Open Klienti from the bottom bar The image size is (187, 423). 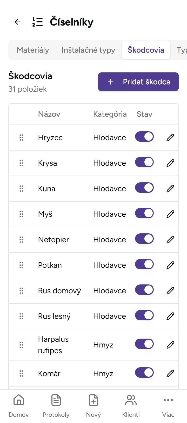tap(131, 400)
